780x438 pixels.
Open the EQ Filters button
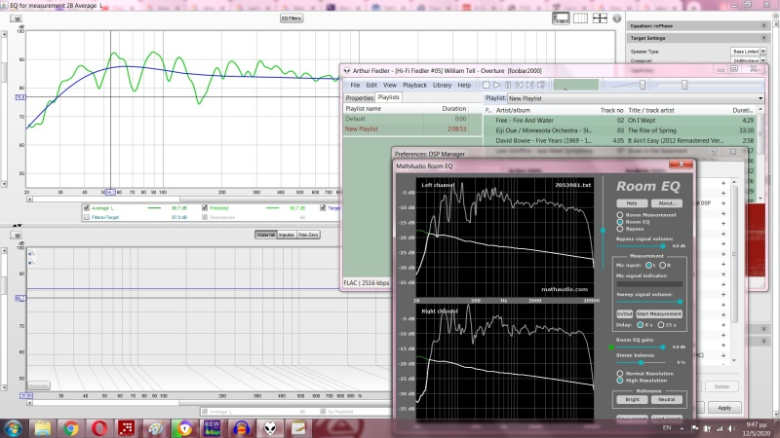tap(292, 18)
